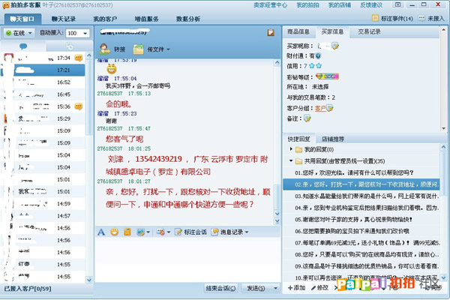Open the message blocking dropdown arrow

click(x=169, y=232)
